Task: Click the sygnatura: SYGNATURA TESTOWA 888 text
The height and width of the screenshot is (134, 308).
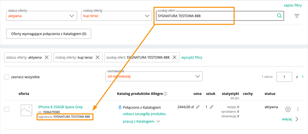Action: pyautogui.click(x=64, y=117)
